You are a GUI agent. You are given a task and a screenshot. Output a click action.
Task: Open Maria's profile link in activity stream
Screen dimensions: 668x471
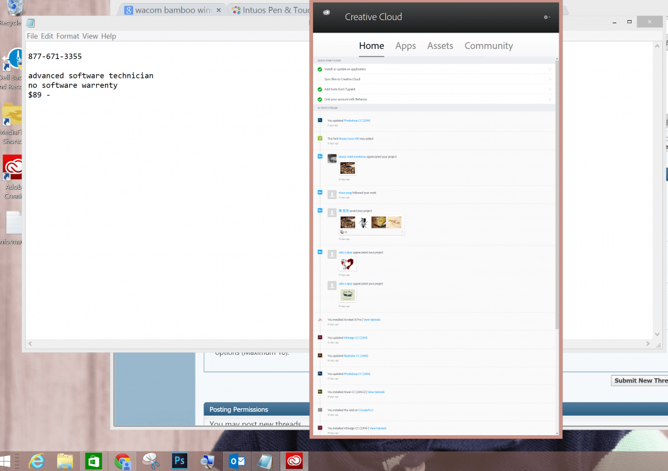pos(352,157)
